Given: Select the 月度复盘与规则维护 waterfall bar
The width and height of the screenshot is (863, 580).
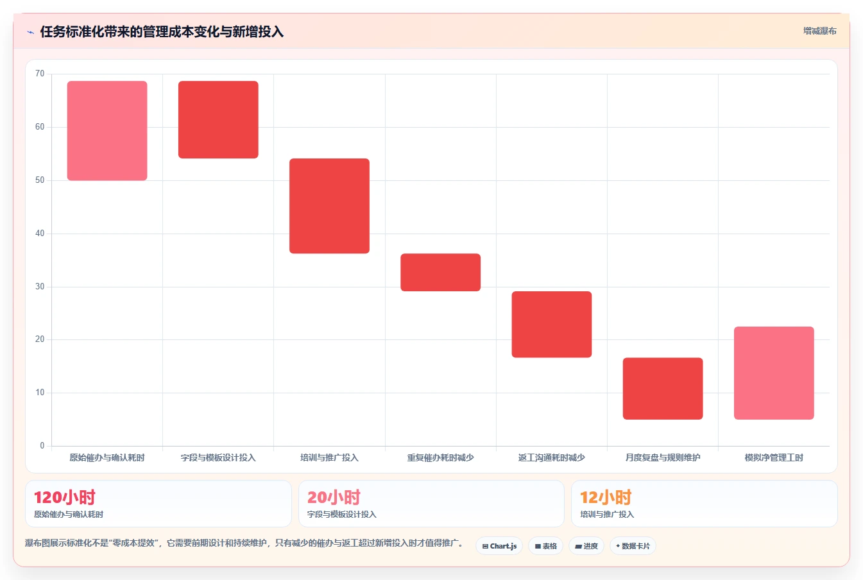Looking at the screenshot, I should [x=663, y=389].
